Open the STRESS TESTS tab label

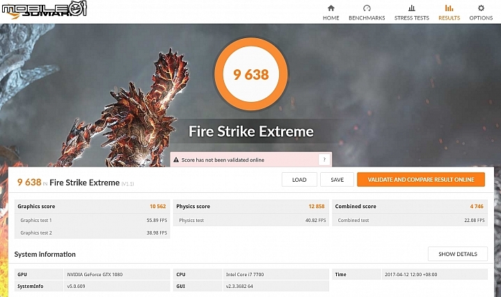(411, 18)
